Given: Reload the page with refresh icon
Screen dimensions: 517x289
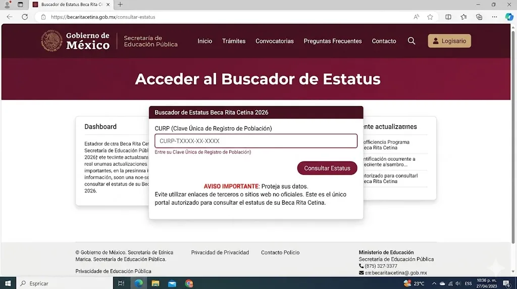Looking at the screenshot, I should point(25,17).
